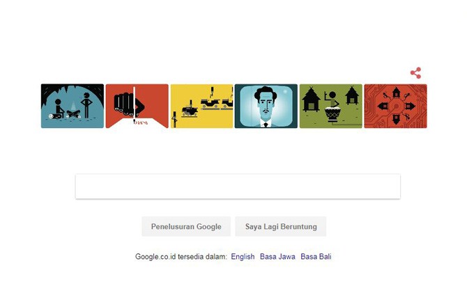Click the left-pointing house arrow on circuit panel

[383, 106]
